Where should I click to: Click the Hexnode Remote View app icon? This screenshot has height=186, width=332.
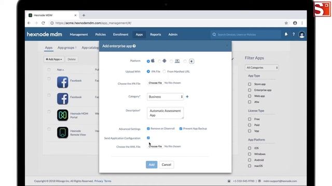coord(62,132)
